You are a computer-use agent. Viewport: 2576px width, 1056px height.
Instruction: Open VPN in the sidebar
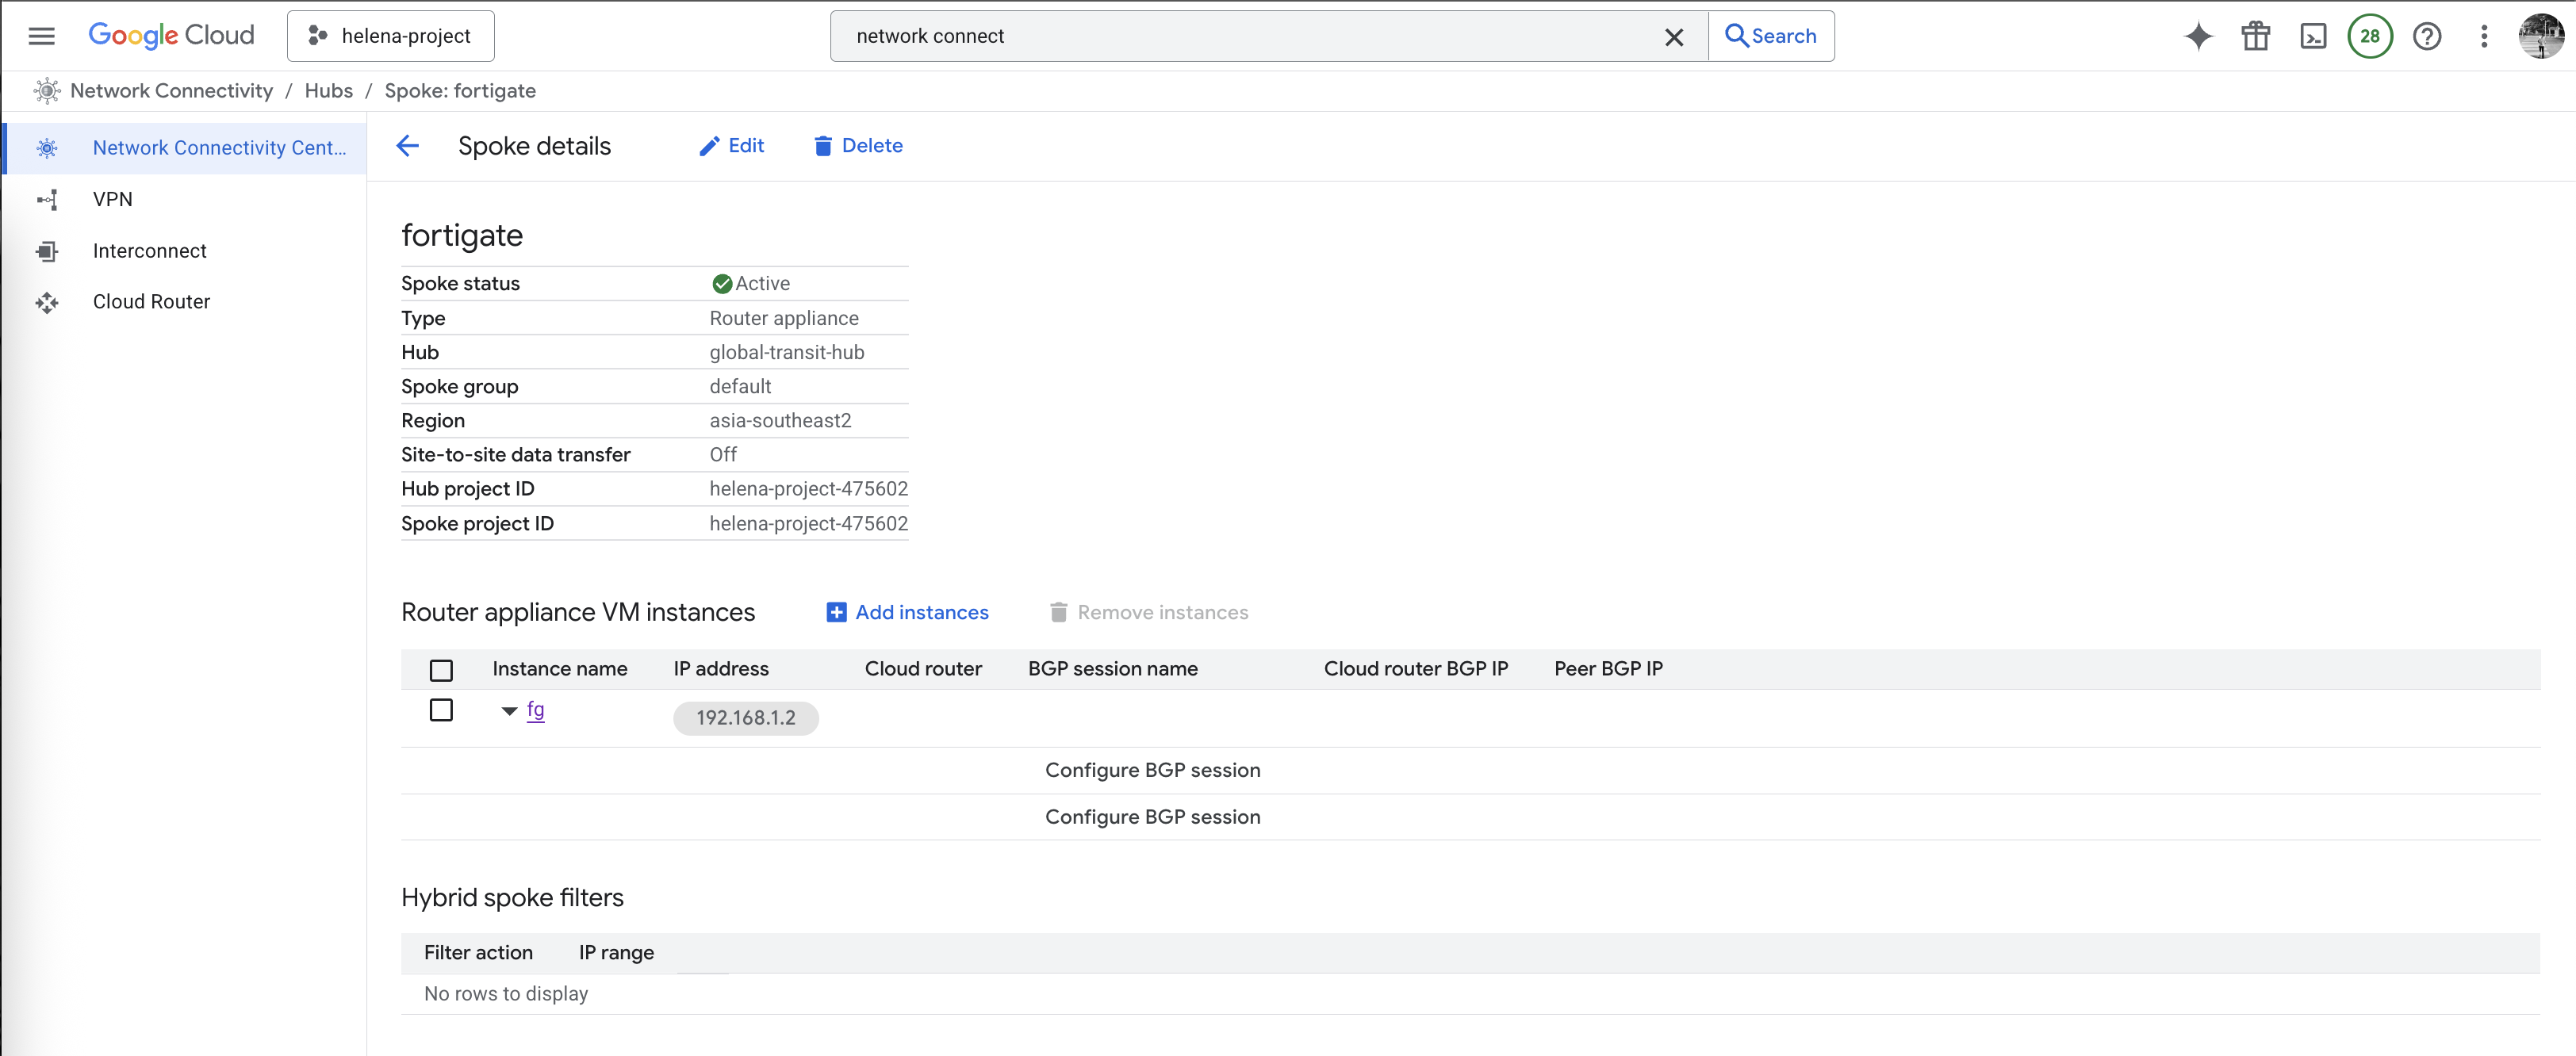[x=112, y=199]
